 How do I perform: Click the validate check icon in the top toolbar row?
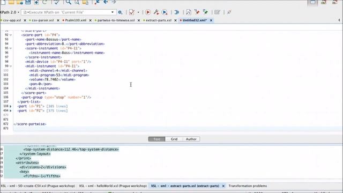click(57, 2)
